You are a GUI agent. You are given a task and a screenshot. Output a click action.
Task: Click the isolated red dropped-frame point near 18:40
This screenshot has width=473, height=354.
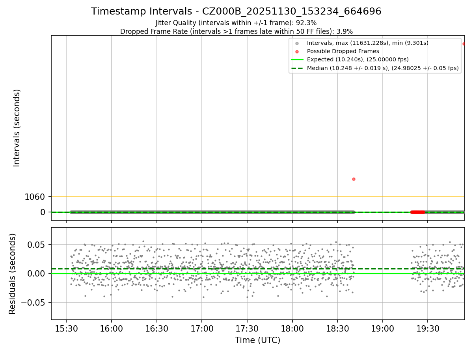[354, 179]
